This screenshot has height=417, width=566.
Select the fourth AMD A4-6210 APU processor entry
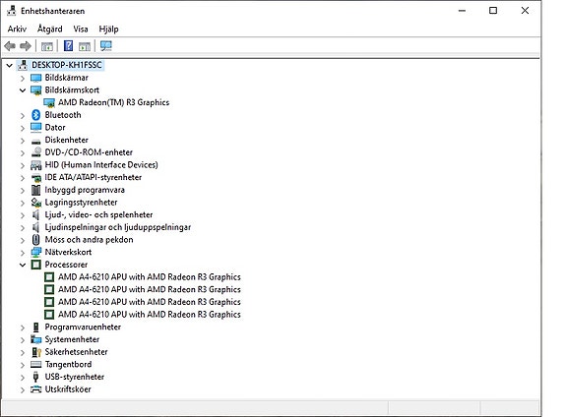point(150,315)
